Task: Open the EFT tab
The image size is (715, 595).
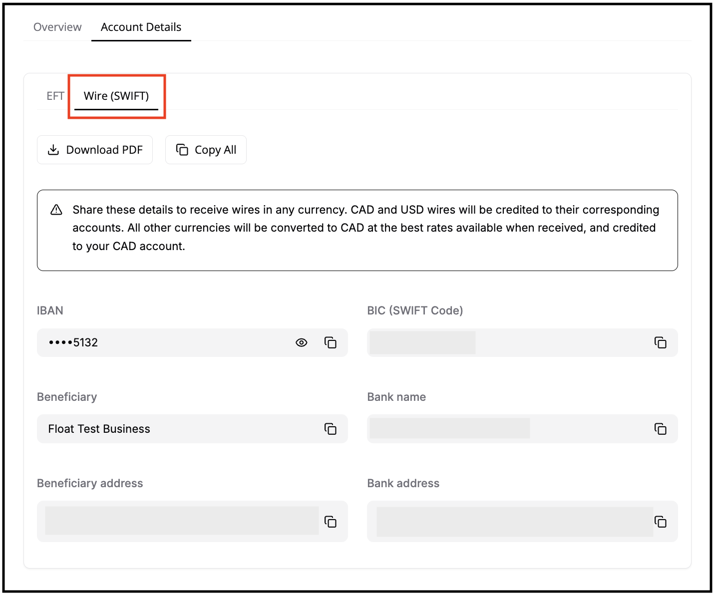Action: 55,96
